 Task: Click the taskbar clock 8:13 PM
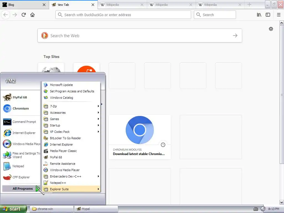[274, 209]
